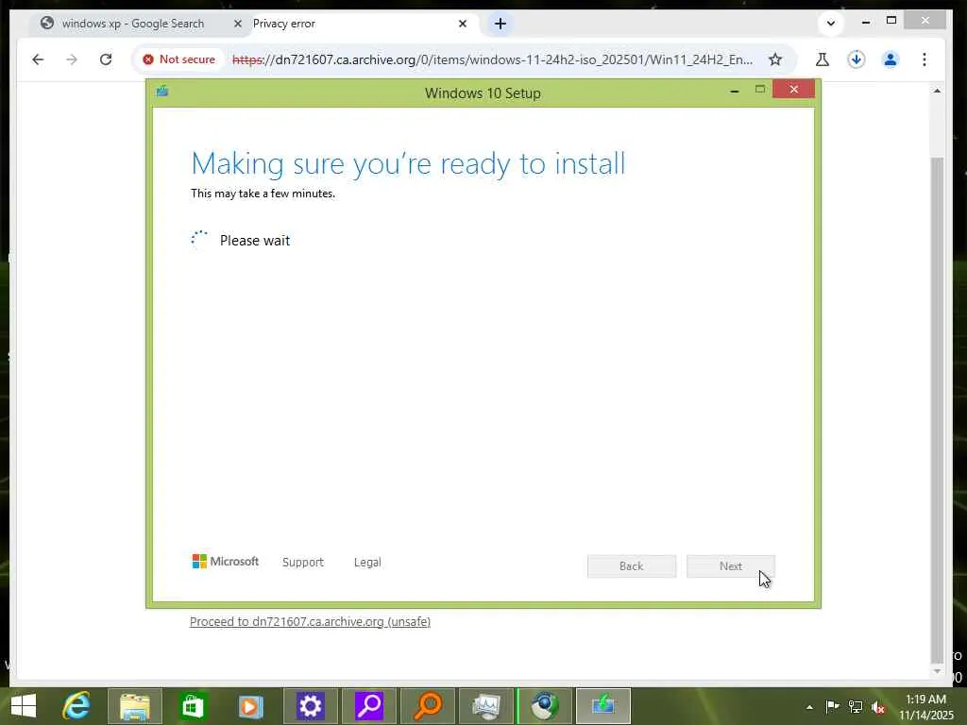This screenshot has width=967, height=725.
Task: Click the muted volume tray icon
Action: point(878,708)
